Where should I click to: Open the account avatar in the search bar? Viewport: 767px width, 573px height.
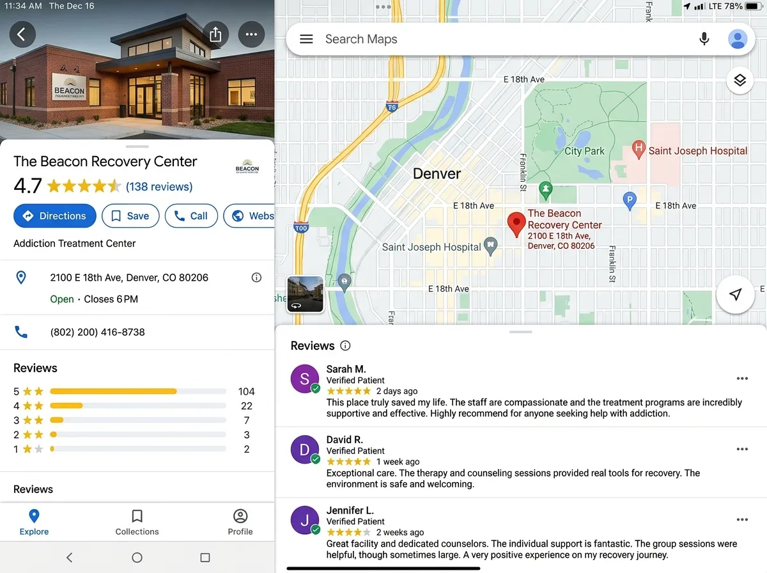pos(738,39)
